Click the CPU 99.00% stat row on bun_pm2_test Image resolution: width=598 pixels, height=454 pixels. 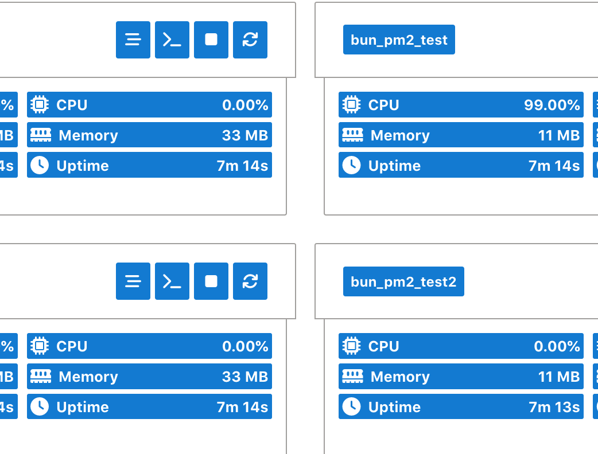pos(459,105)
